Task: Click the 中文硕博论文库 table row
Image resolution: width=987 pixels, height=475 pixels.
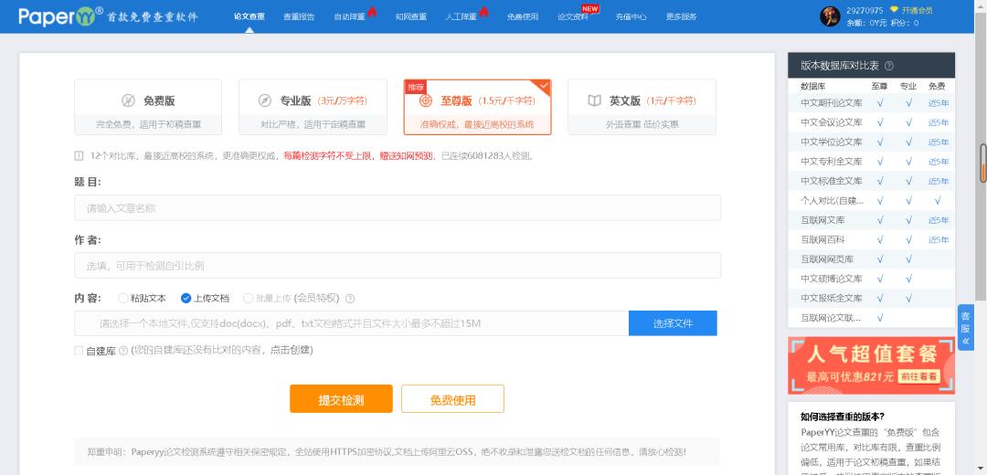Action: pos(871,279)
